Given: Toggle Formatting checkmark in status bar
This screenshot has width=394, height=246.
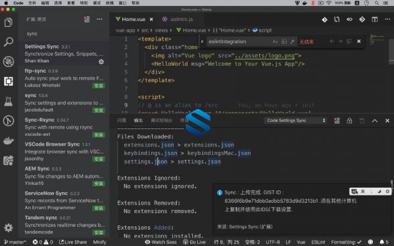Looking at the screenshot, I should click(x=346, y=242).
